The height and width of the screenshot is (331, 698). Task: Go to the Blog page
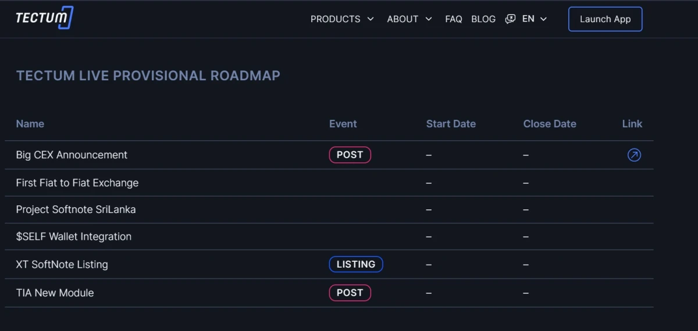[x=483, y=19]
